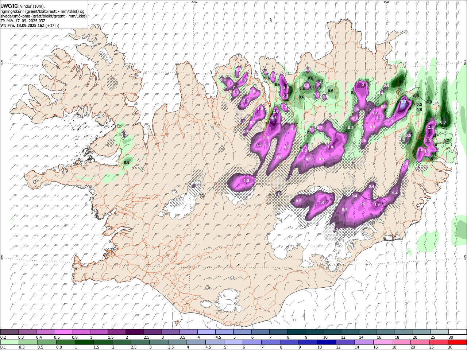The width and height of the screenshot is (467, 350).
Task: Click the 15W longitude label at the top edge
Action: [x=386, y=2]
